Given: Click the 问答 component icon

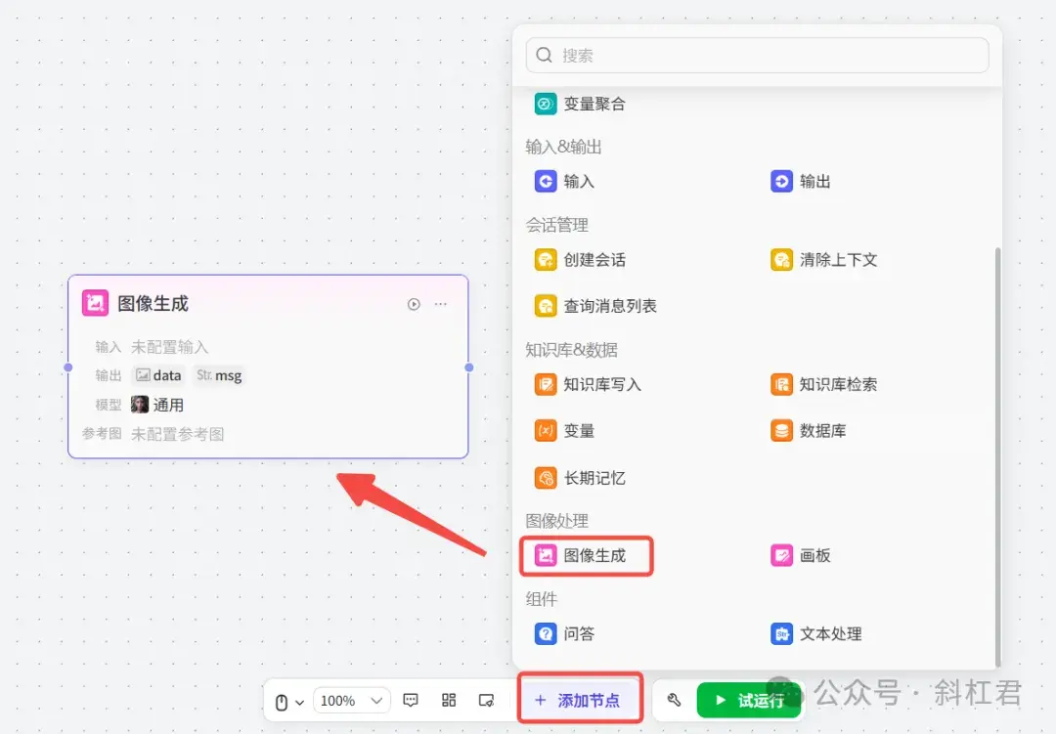Looking at the screenshot, I should 546,633.
